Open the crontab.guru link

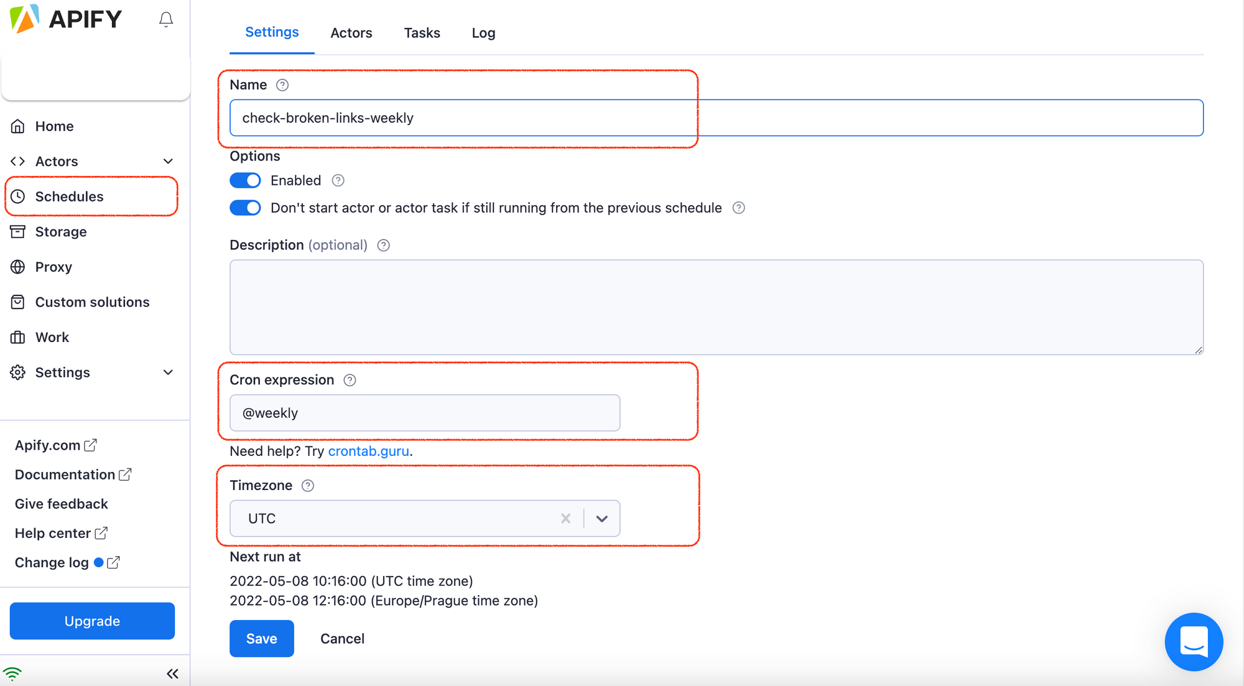click(x=368, y=452)
